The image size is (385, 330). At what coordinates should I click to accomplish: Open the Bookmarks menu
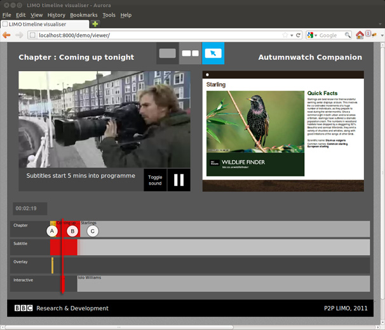(83, 15)
